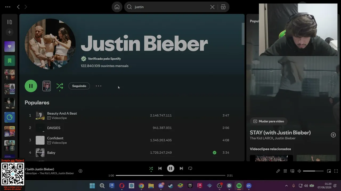The height and width of the screenshot is (191, 341).
Task: Open the Windows Start menu
Action: (92, 186)
